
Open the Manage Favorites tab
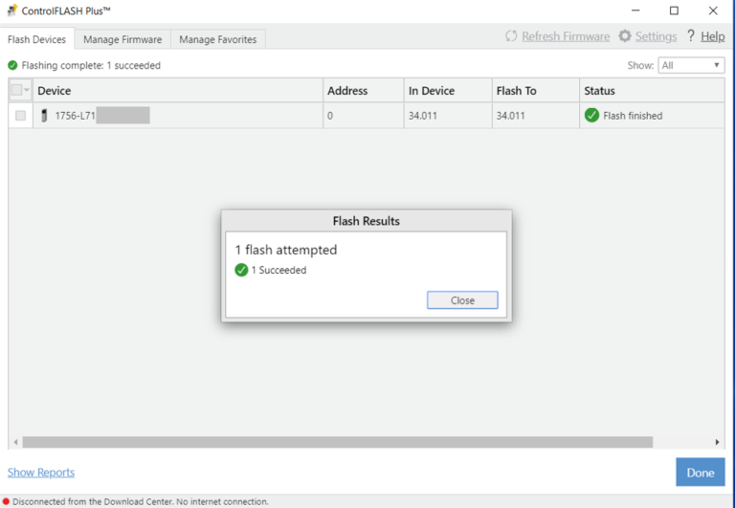coord(218,39)
